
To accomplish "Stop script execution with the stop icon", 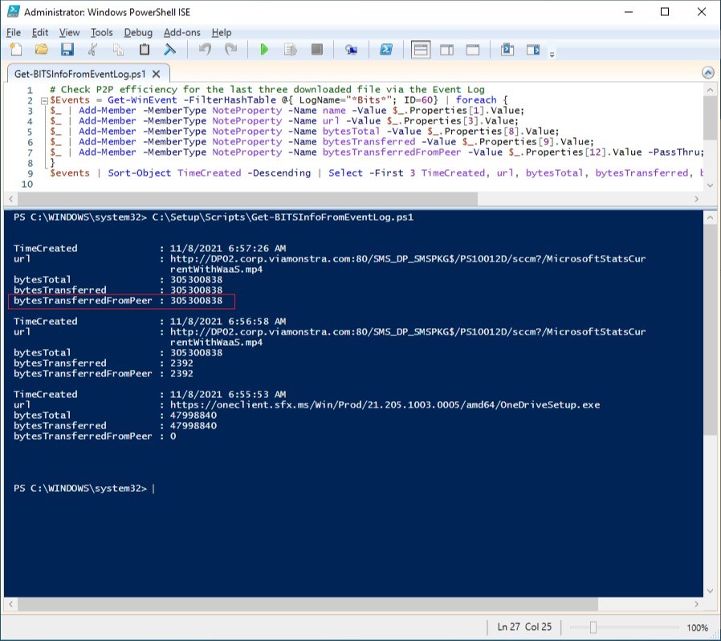I will point(317,49).
